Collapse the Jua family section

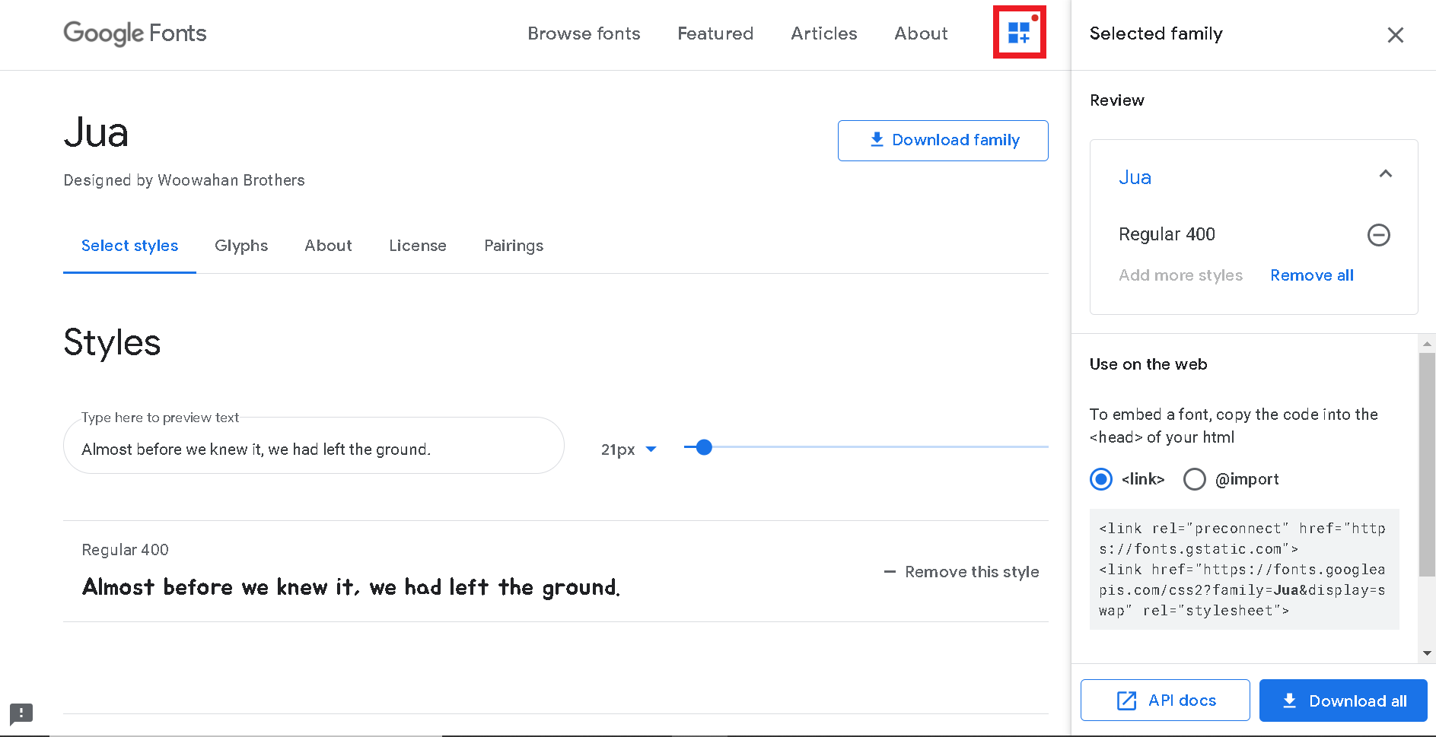pyautogui.click(x=1385, y=174)
